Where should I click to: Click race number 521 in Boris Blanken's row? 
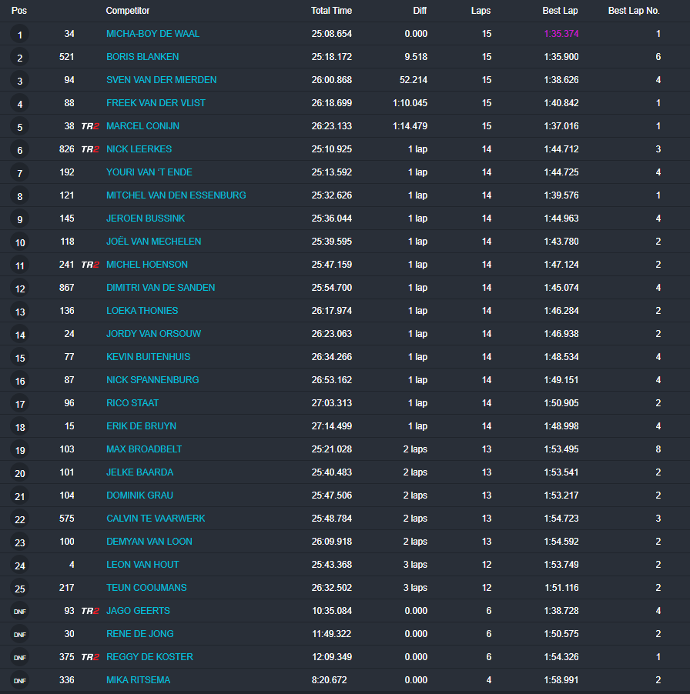[67, 57]
